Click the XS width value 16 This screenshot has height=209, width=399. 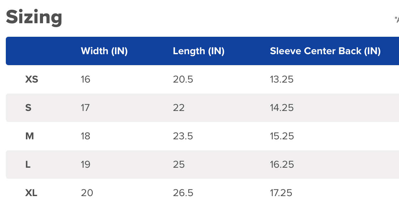85,79
